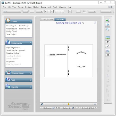Screen dimensions: 116x116
Task: Expand the Playlists panel
Action: point(30,87)
